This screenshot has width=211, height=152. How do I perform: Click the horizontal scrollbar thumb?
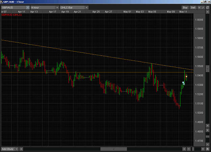pyautogui.click(x=113, y=149)
